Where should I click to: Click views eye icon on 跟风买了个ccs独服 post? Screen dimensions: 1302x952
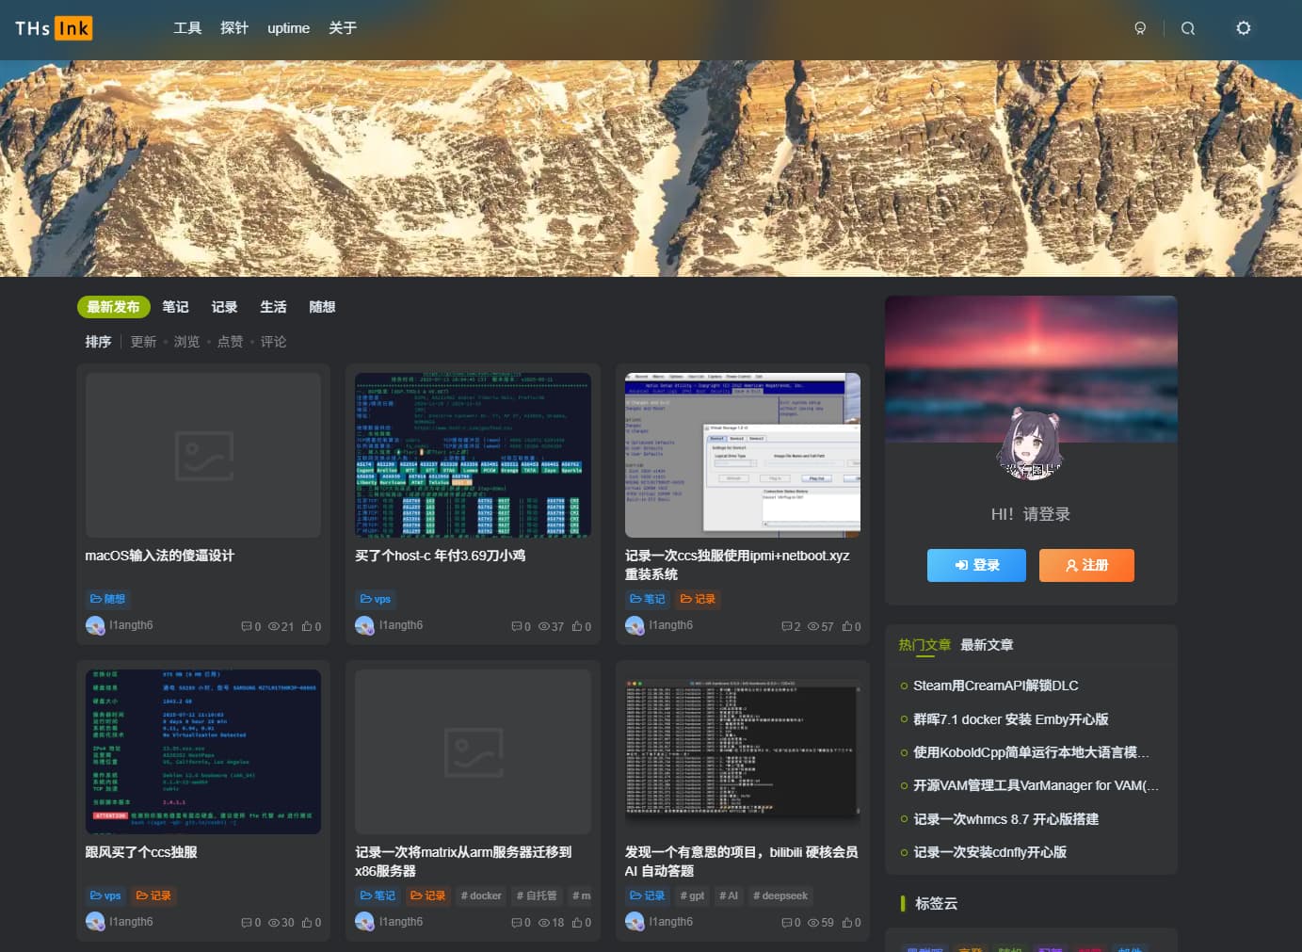coord(274,923)
